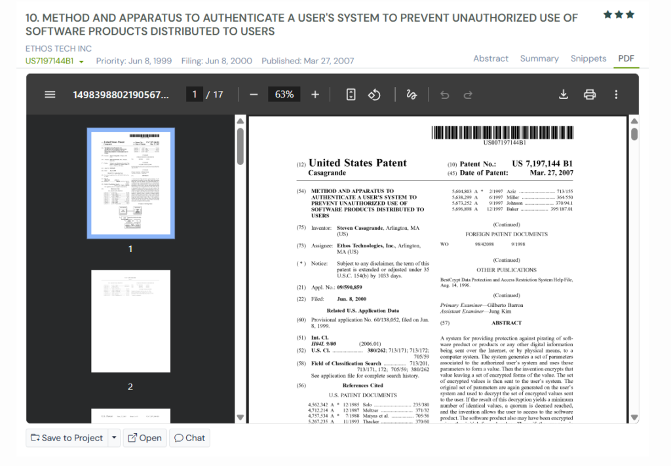Select the draw annotation tool
The height and width of the screenshot is (466, 671).
coord(412,94)
